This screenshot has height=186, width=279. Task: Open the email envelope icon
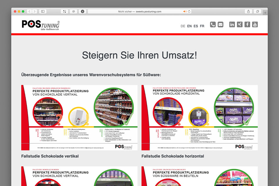pyautogui.click(x=221, y=25)
